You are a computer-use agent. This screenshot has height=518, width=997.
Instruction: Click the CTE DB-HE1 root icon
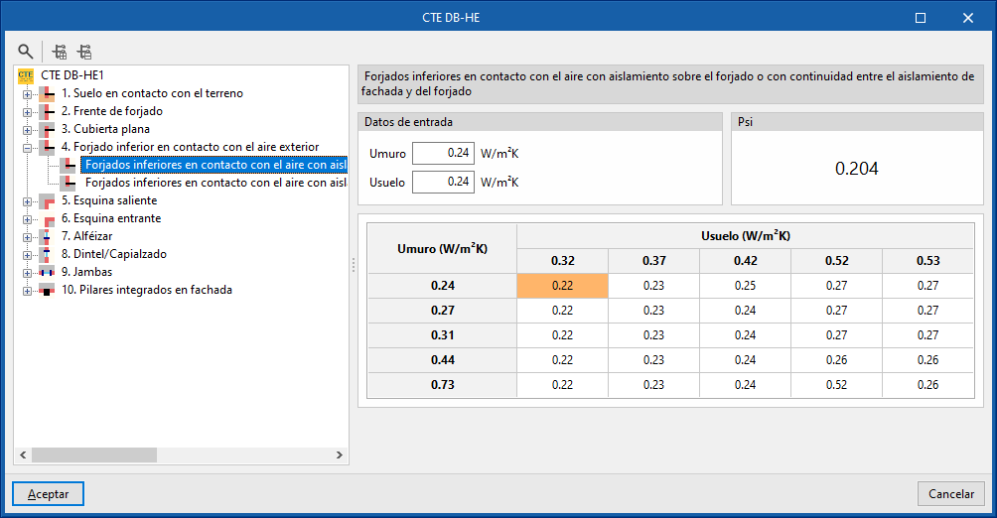coord(26,75)
